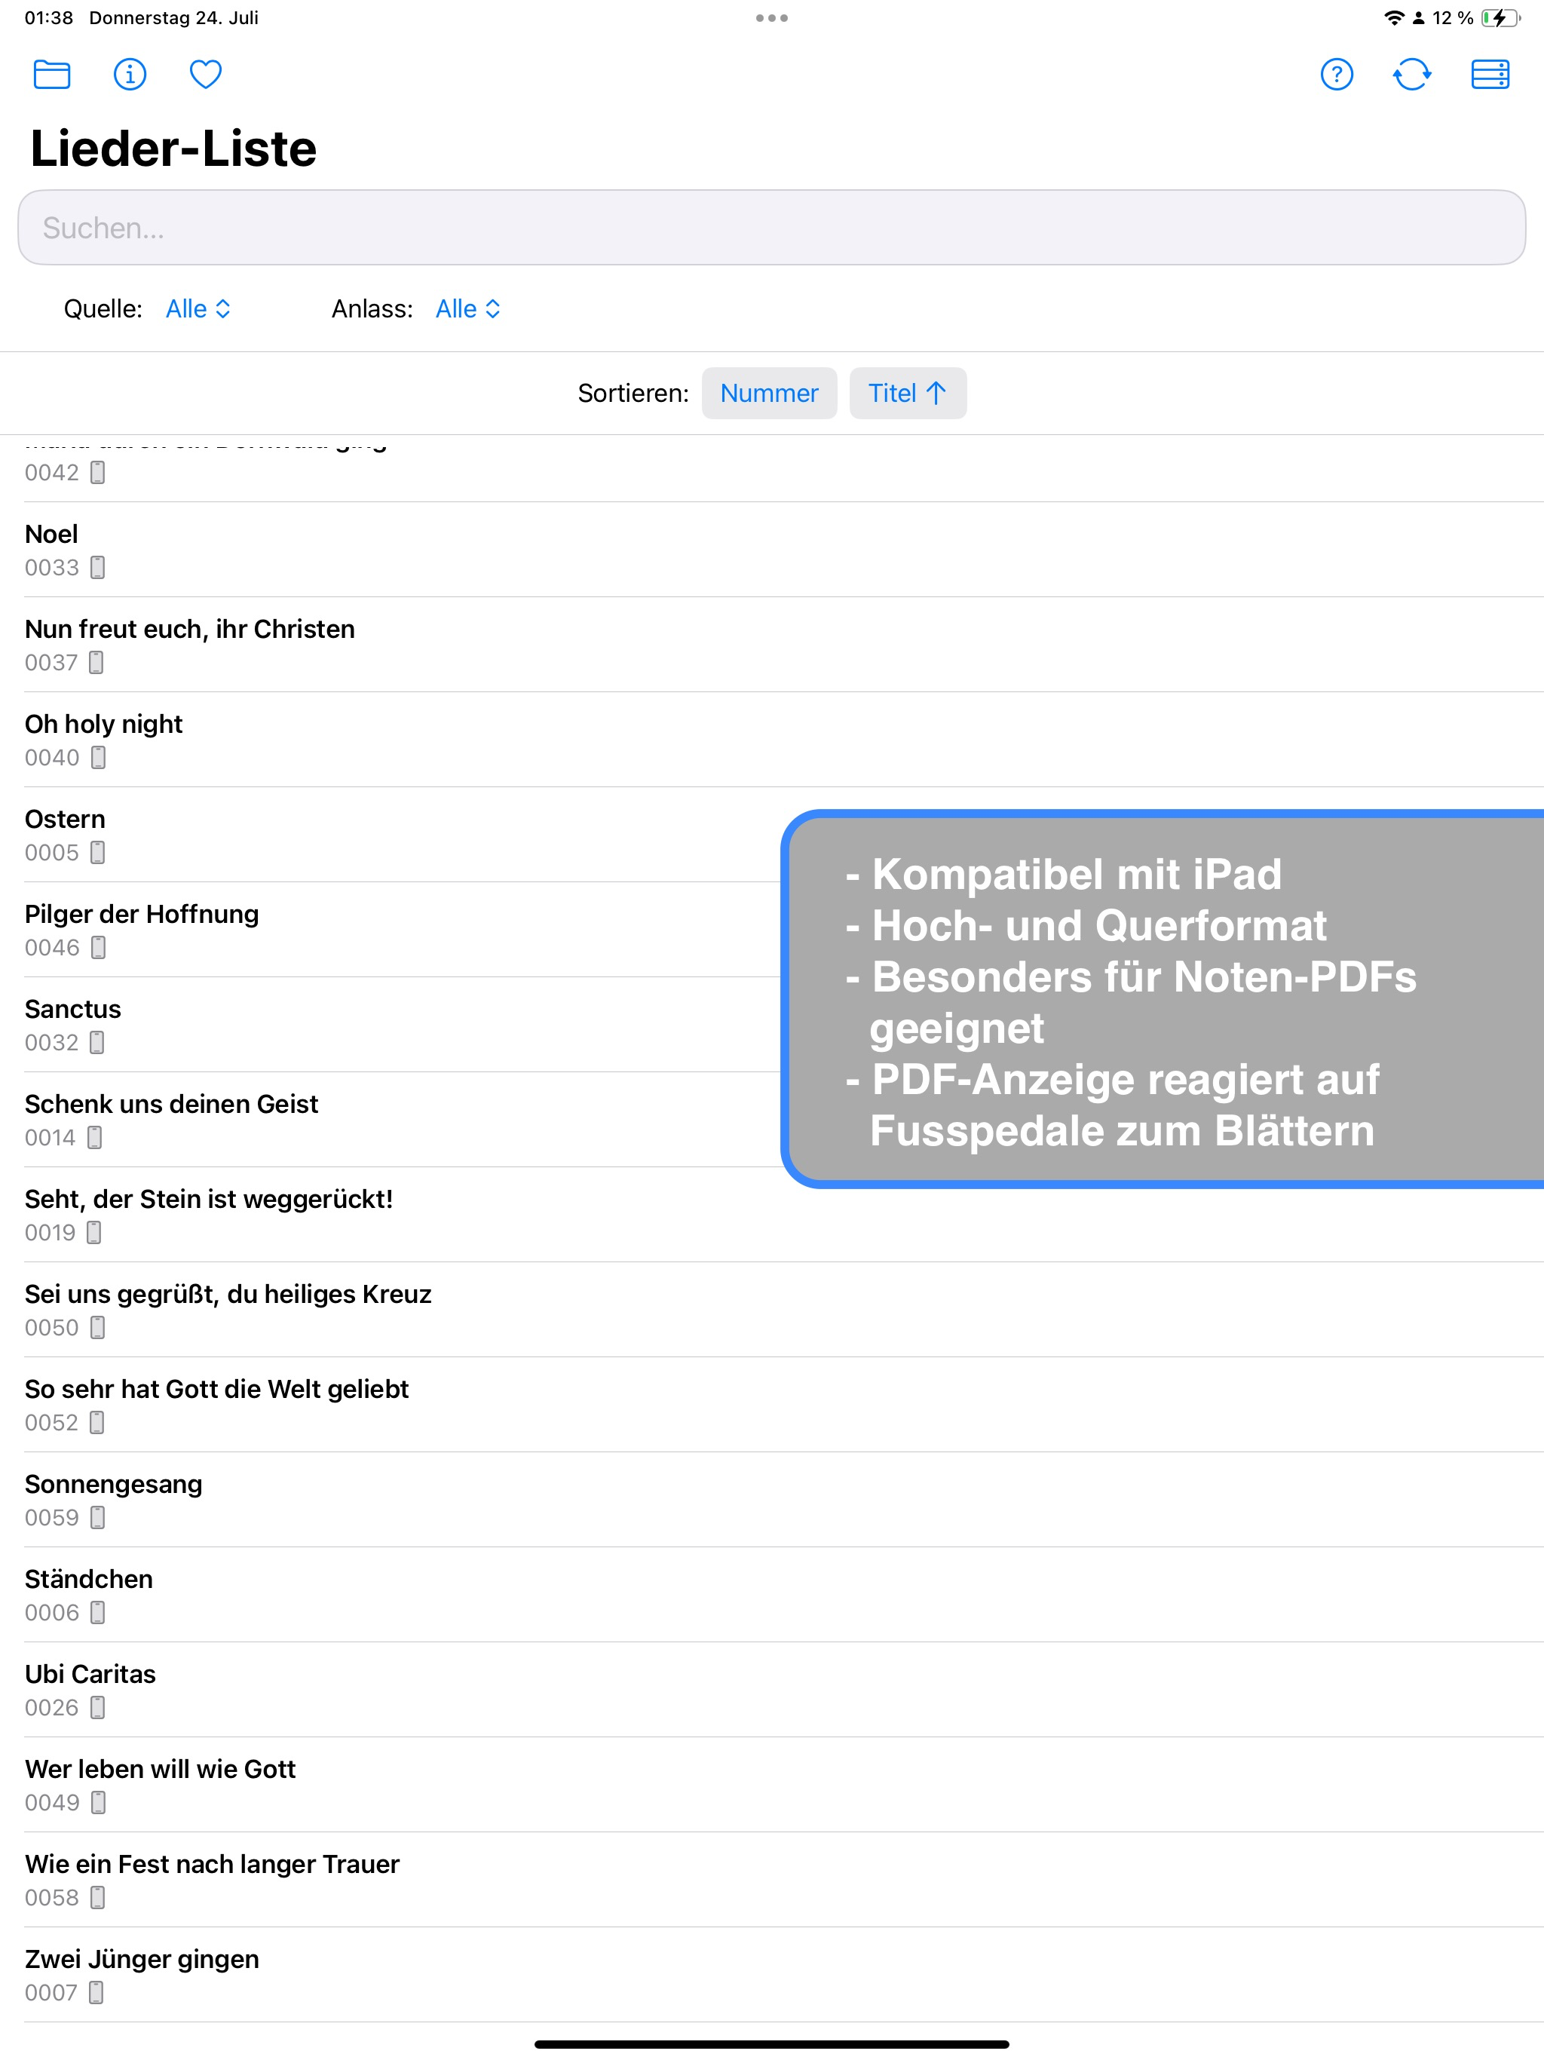Open the Anlass Alle dropdown
1544x2060 pixels.
(x=468, y=309)
